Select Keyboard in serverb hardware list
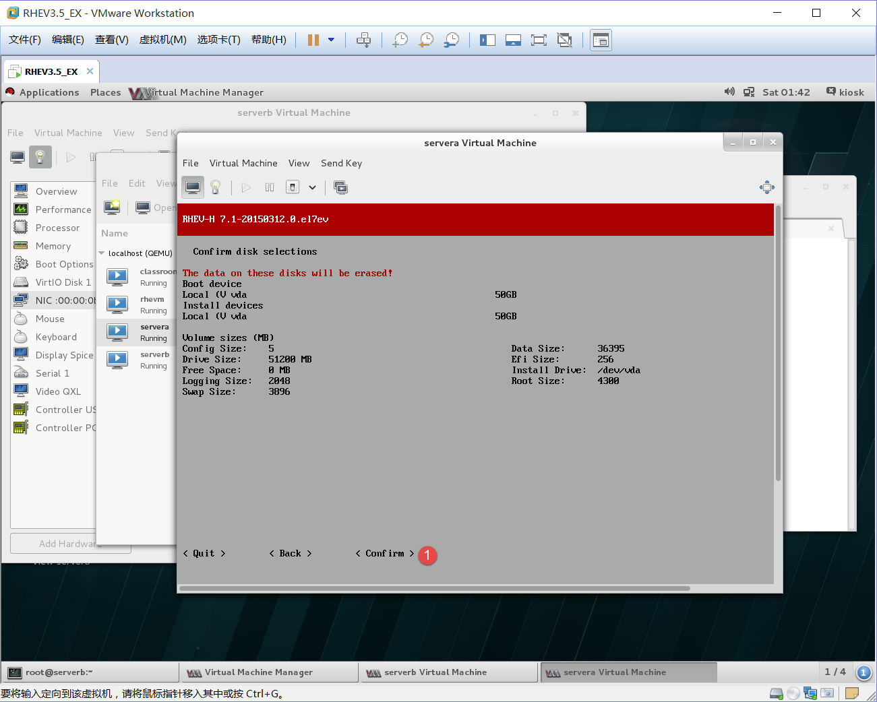The height and width of the screenshot is (702, 877). point(54,337)
